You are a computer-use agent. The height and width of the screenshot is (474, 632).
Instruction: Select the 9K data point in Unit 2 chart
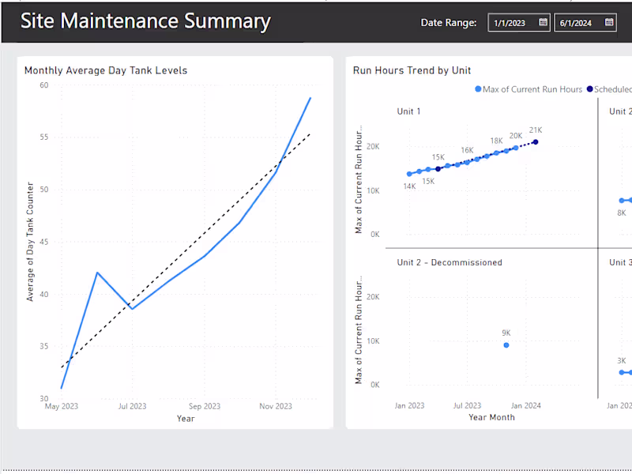point(506,345)
